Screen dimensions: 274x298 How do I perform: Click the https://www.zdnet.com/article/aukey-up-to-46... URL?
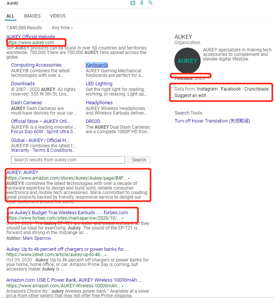pyautogui.click(x=55, y=255)
